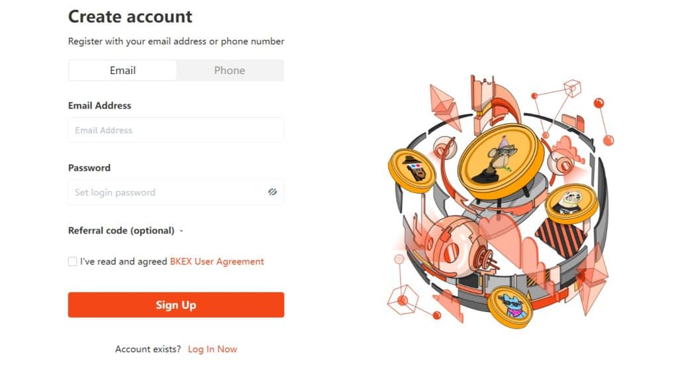
Task: Open the BKEX User Agreement link
Action: point(217,261)
